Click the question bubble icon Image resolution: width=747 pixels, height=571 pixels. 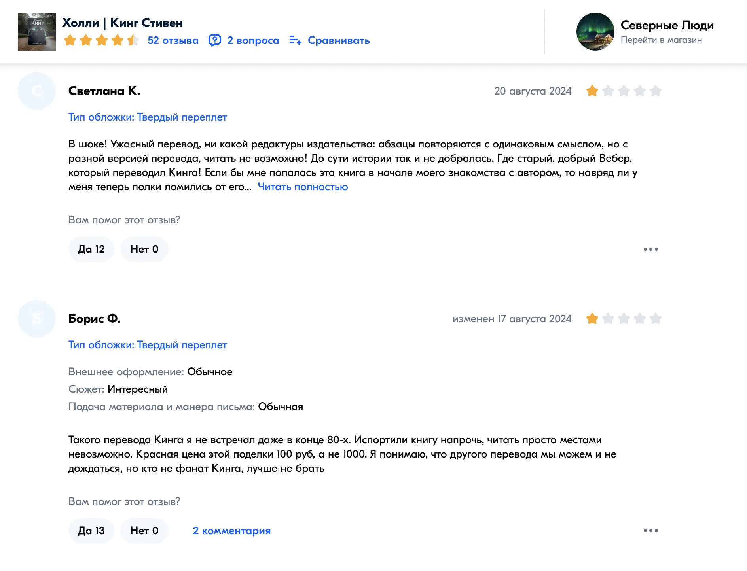(x=214, y=40)
